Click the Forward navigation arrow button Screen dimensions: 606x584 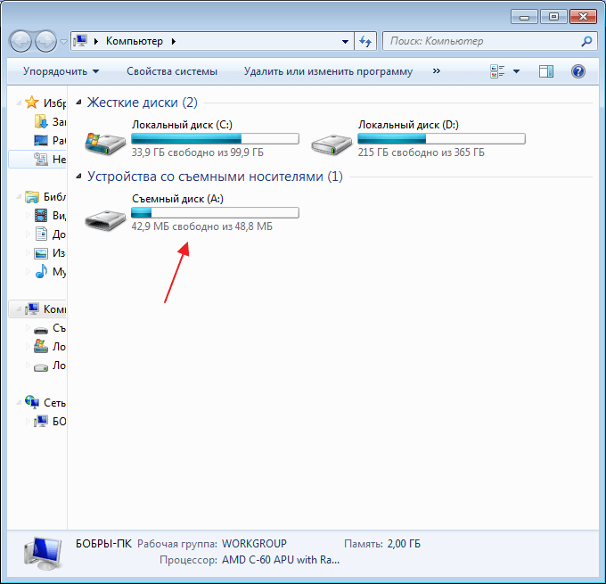pyautogui.click(x=46, y=41)
